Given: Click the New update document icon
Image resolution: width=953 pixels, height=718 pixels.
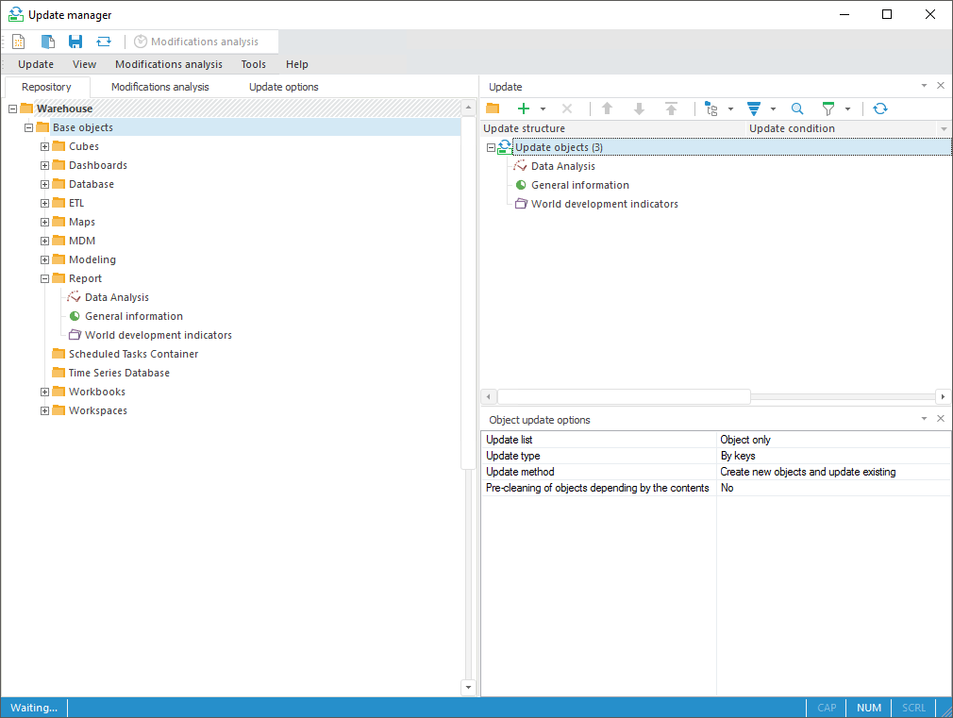Looking at the screenshot, I should pos(19,42).
